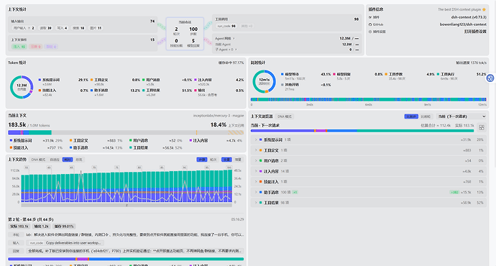Click the green 注入 chip in 上下文事件
The width and height of the screenshot is (496, 266).
coord(19,47)
